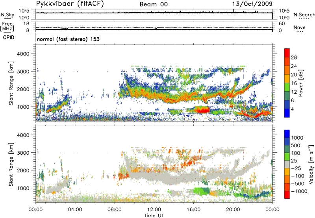Viewport: 315px width, 218px height.
Task: Click the N.Search legend label
Action: coord(304,15)
